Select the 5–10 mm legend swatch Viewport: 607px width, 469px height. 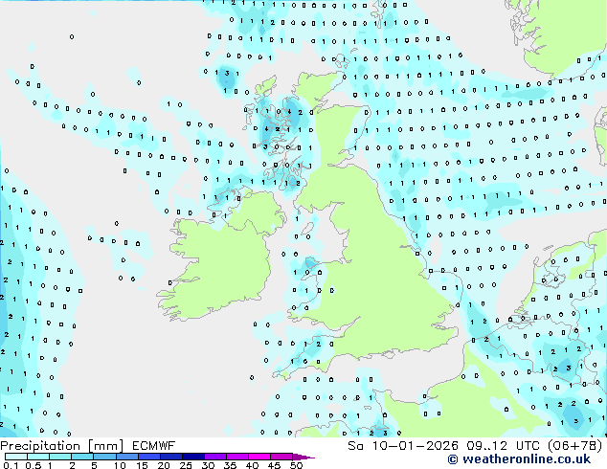click(x=104, y=457)
